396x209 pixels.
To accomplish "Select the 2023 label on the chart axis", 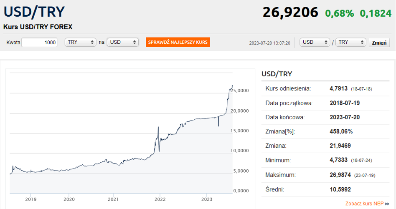I will pyautogui.click(x=207, y=199).
